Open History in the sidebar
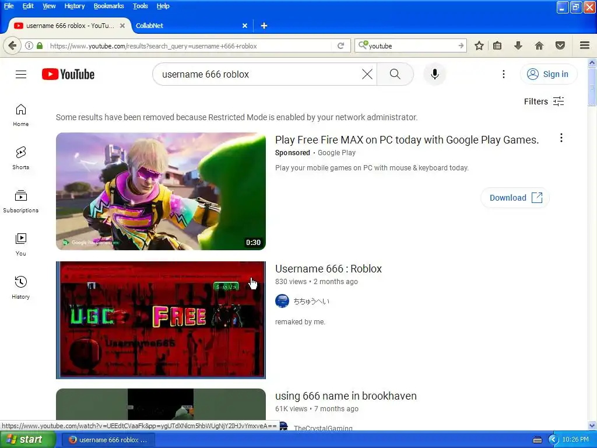 coord(21,287)
